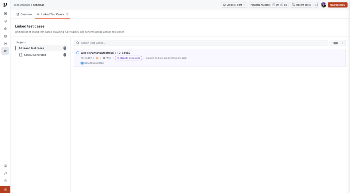
Task: Open the help question mark icon in sidebar
Action: click(5, 166)
